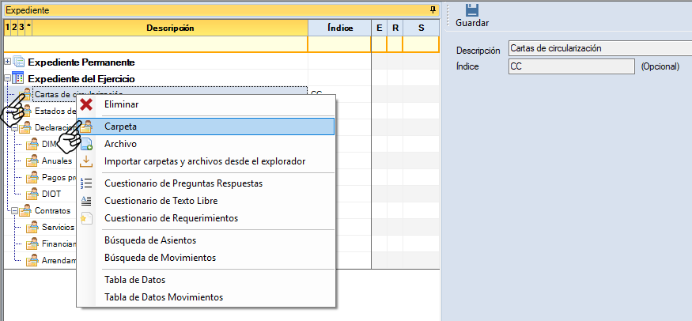Viewport: 692px width, 321px height.
Task: Click the Índice column header
Action: click(339, 28)
